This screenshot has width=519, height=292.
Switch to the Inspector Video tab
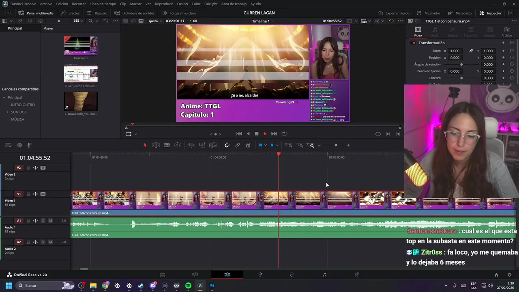(418, 32)
